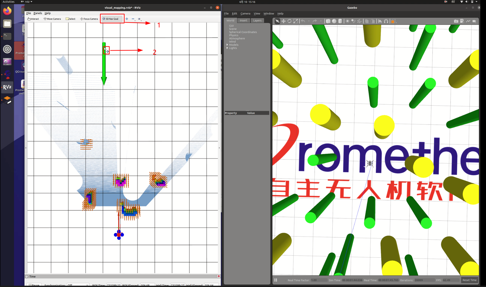Select the rotate mode in Gazebo toolbar
Viewport: 486px width, 287px height.
coord(290,21)
